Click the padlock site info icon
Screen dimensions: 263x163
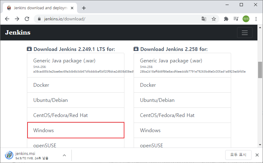(39, 19)
